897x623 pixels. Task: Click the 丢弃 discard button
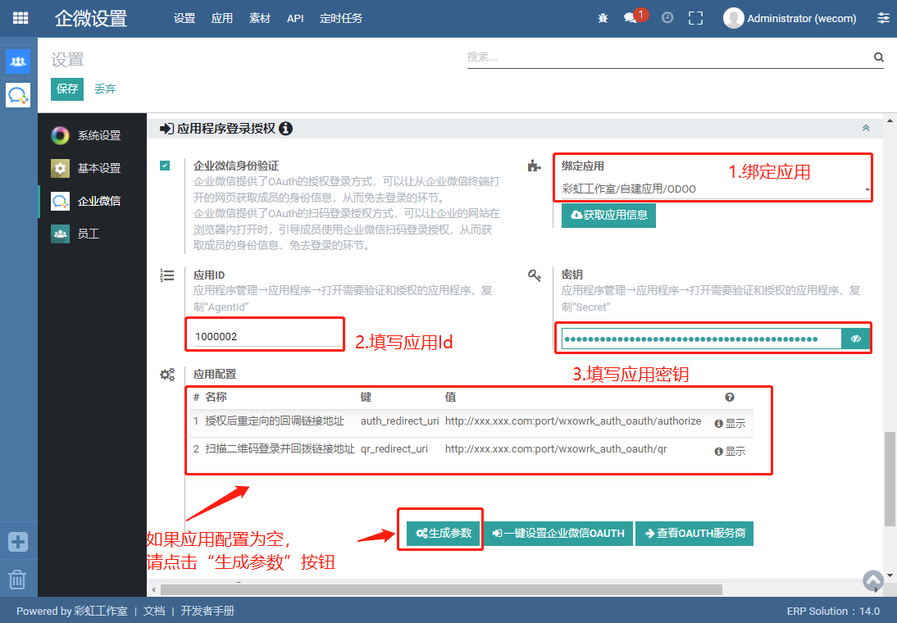tap(105, 89)
